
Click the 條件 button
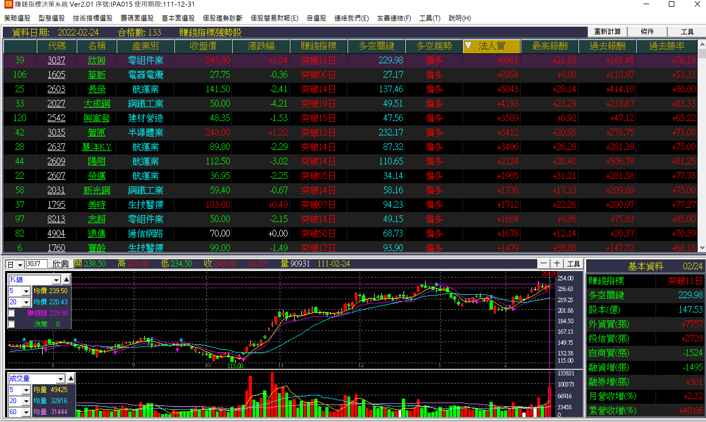[x=647, y=32]
